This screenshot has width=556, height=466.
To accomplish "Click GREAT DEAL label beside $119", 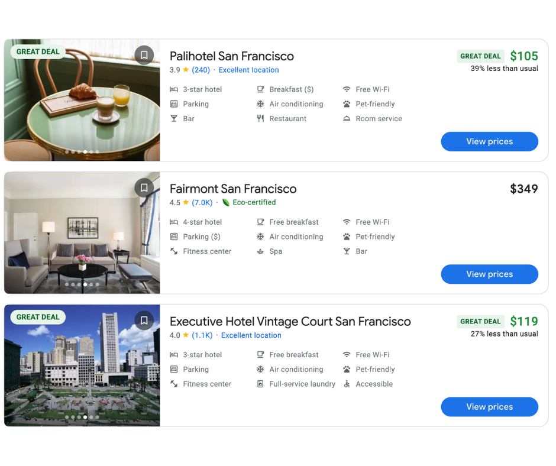I will tap(480, 321).
